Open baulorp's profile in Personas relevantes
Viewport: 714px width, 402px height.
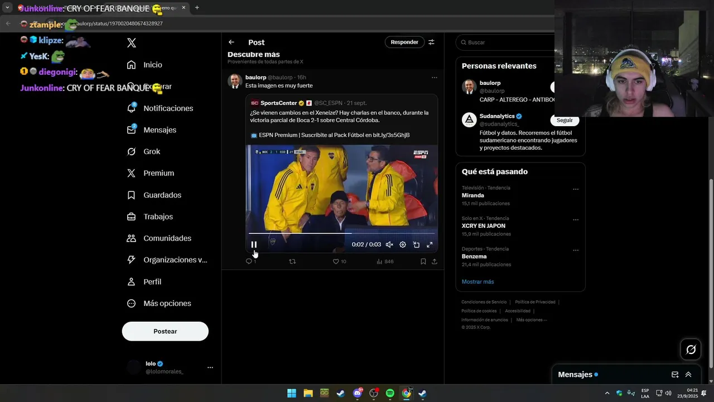click(x=490, y=83)
